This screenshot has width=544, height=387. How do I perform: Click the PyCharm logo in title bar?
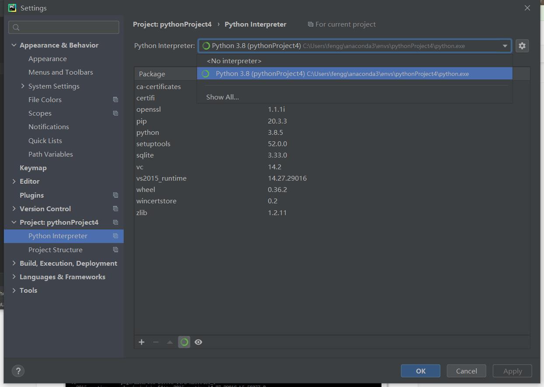pyautogui.click(x=12, y=8)
